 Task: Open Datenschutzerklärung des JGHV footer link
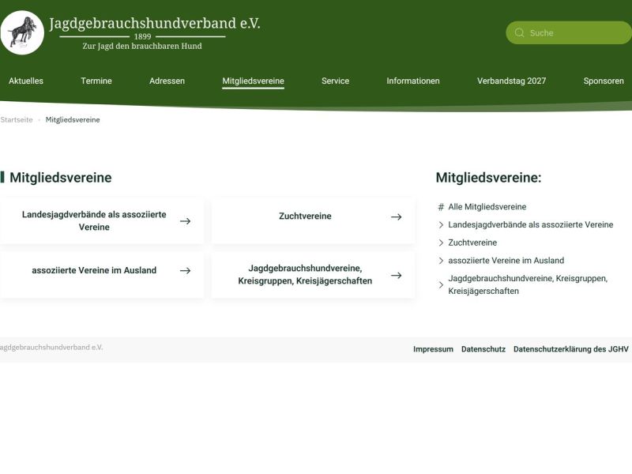tap(570, 349)
